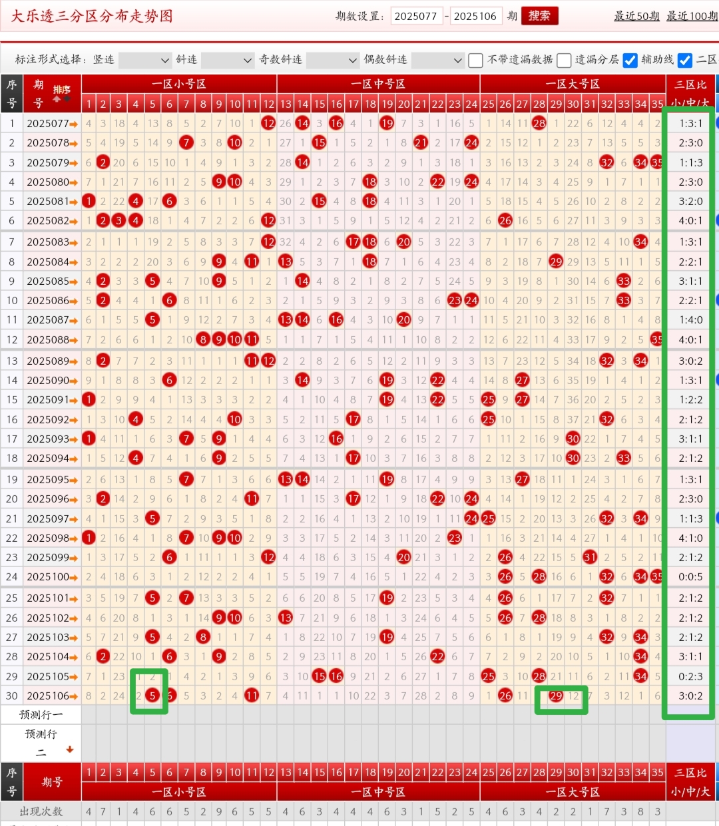Select red ball 12 in the 2025077 row
The height and width of the screenshot is (826, 719).
[x=268, y=123]
